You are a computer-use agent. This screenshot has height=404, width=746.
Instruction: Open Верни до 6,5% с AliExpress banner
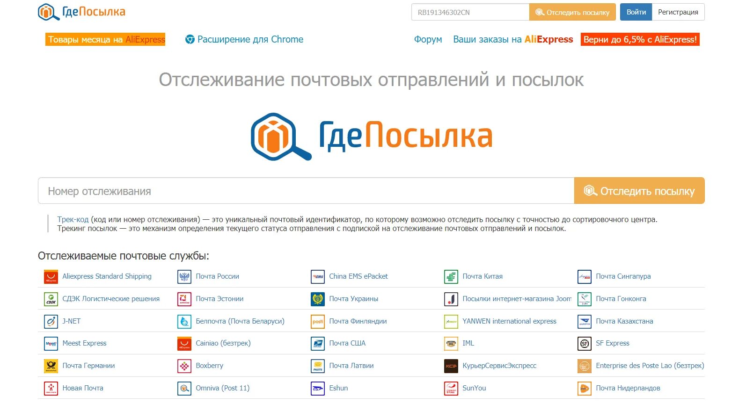pos(640,39)
